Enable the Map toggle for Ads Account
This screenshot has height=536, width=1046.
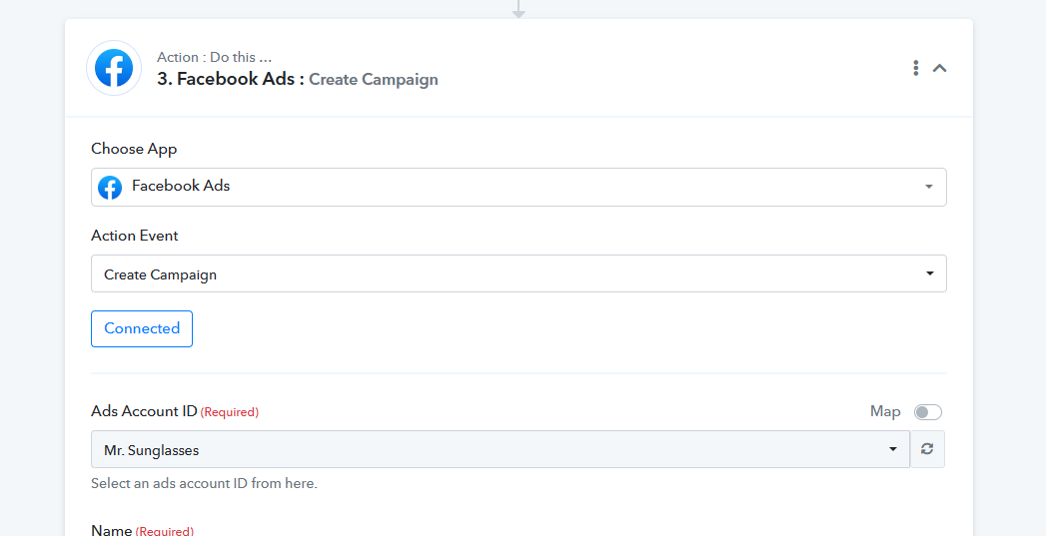[928, 412]
